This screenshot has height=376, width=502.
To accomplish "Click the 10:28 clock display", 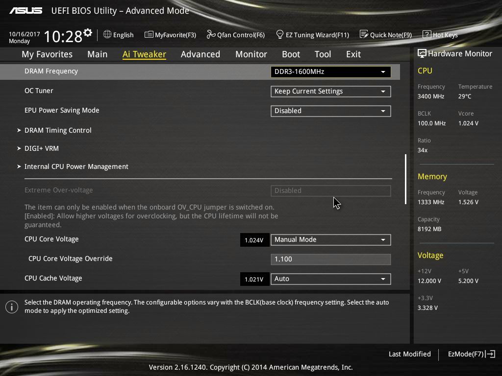I will click(63, 36).
